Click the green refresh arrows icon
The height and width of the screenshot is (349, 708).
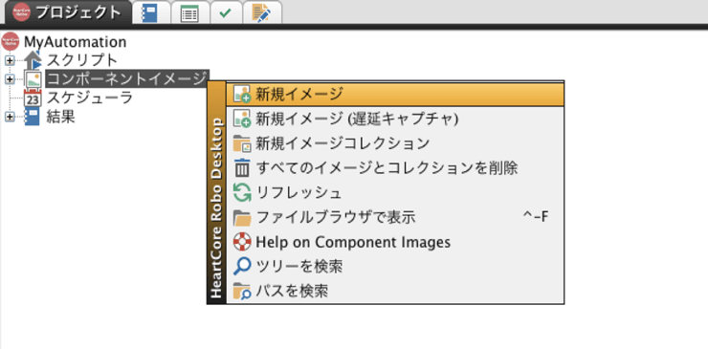[242, 193]
